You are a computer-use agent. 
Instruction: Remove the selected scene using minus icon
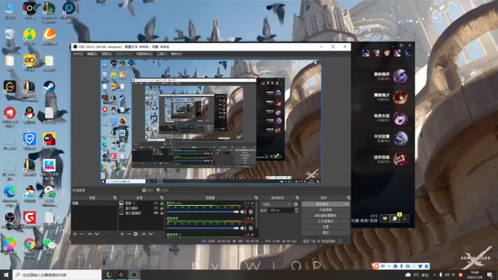[82, 234]
